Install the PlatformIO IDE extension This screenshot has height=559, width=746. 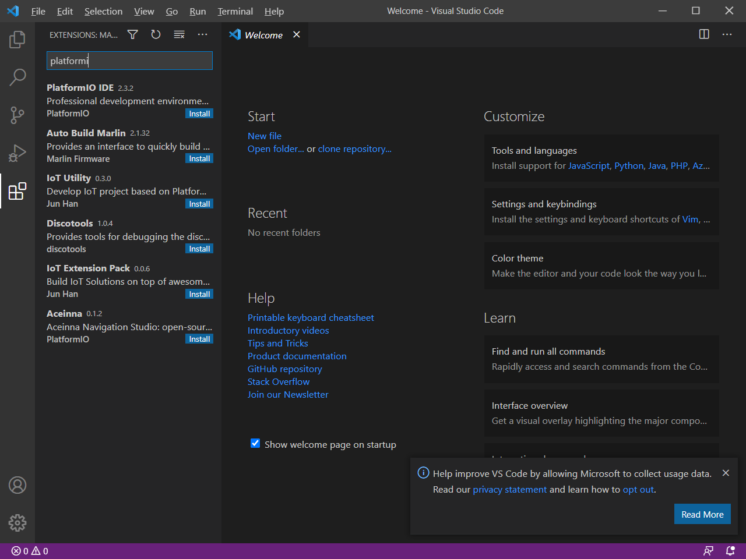pos(199,114)
